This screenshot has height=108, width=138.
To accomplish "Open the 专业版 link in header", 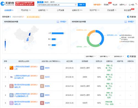I will (115, 5).
